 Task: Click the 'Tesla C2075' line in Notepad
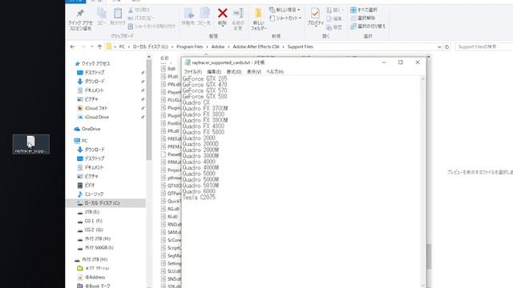(199, 198)
